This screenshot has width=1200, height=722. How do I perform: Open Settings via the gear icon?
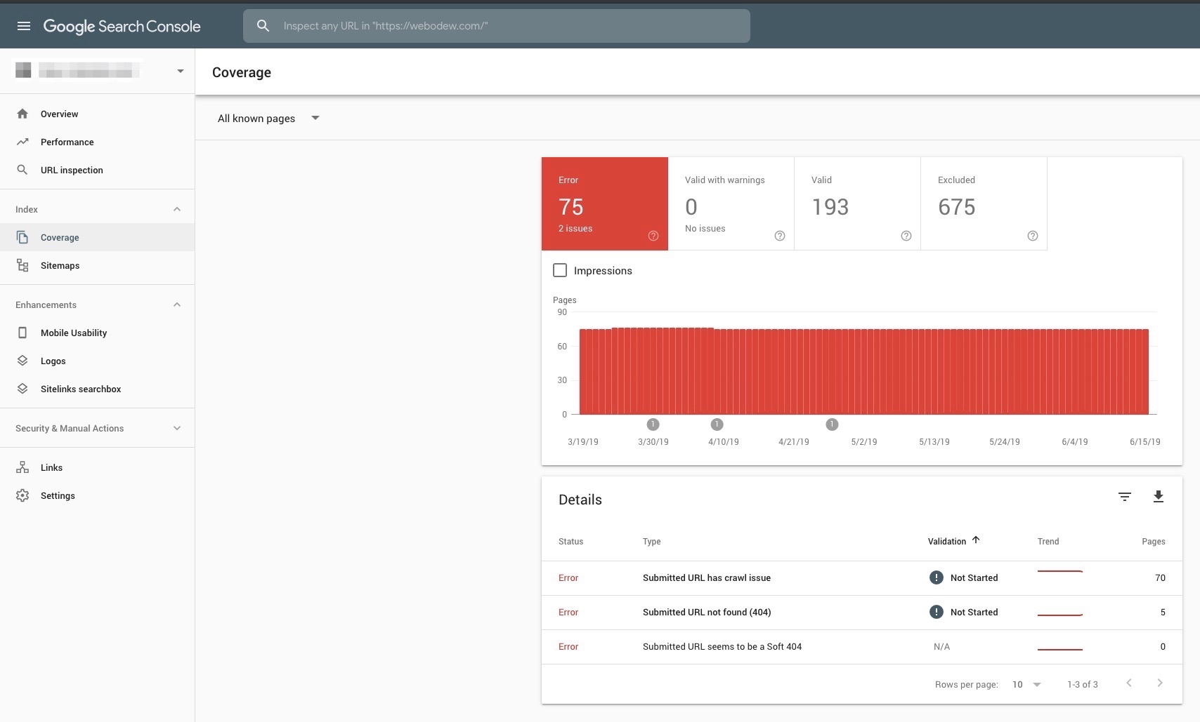(x=22, y=495)
